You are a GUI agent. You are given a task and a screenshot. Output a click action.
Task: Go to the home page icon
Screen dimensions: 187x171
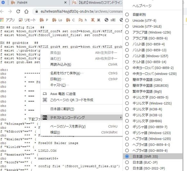click(26, 12)
